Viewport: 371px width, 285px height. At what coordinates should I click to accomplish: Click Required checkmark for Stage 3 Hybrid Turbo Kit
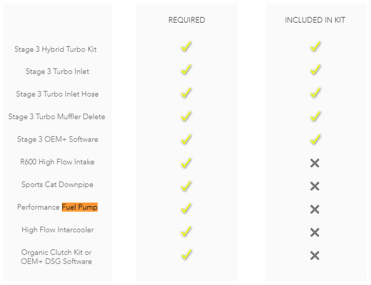pyautogui.click(x=186, y=46)
